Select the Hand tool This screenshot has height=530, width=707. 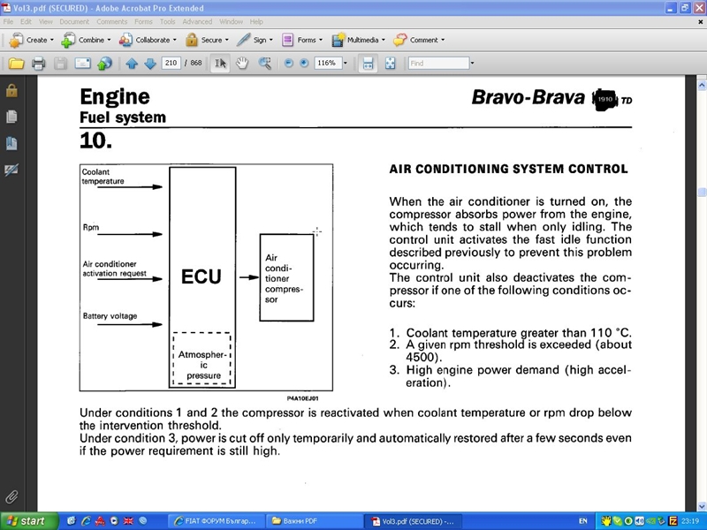[241, 64]
